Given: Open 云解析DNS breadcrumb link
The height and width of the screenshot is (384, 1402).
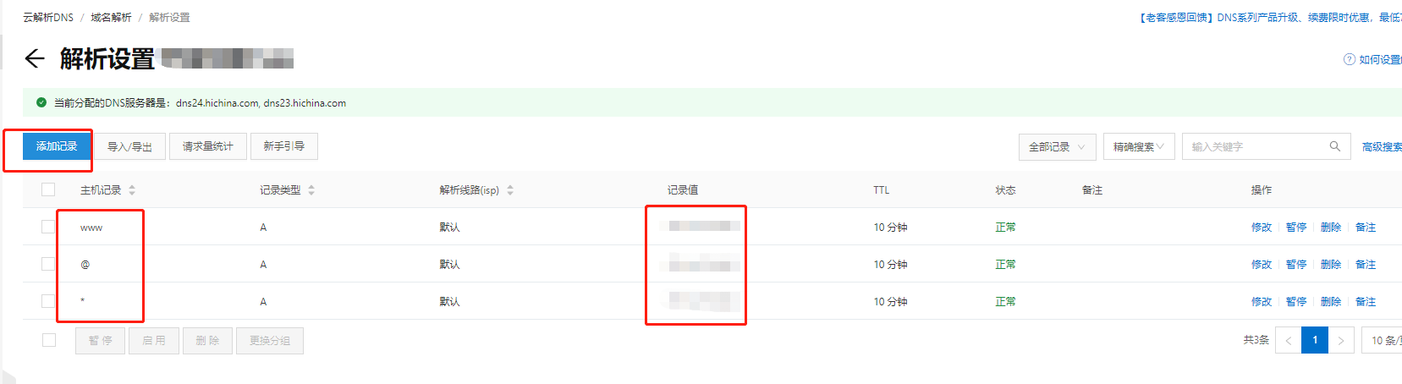Looking at the screenshot, I should pos(48,17).
